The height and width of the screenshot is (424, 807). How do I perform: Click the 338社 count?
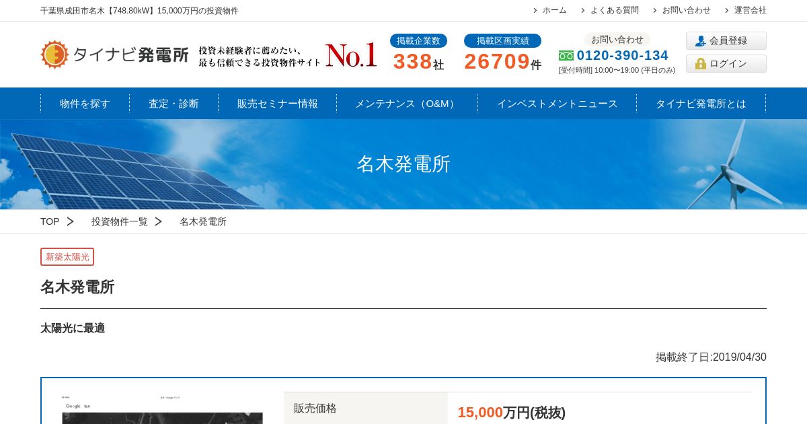click(x=418, y=62)
